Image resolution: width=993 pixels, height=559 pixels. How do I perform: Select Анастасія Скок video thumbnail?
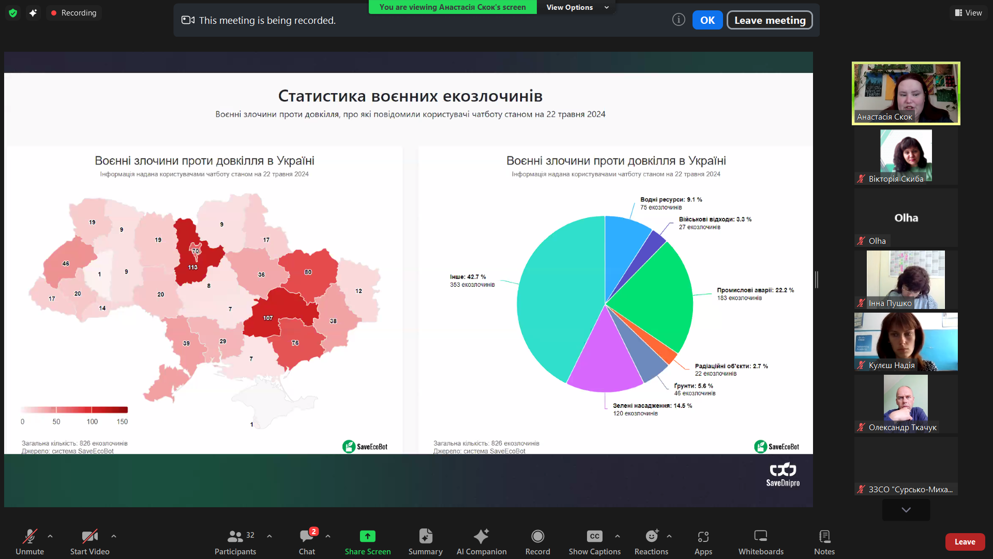pyautogui.click(x=906, y=93)
